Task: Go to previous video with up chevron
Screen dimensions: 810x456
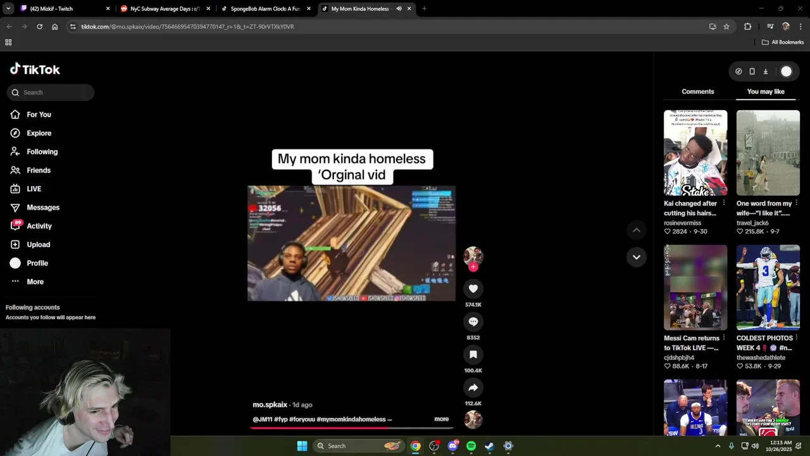Action: pyautogui.click(x=637, y=231)
